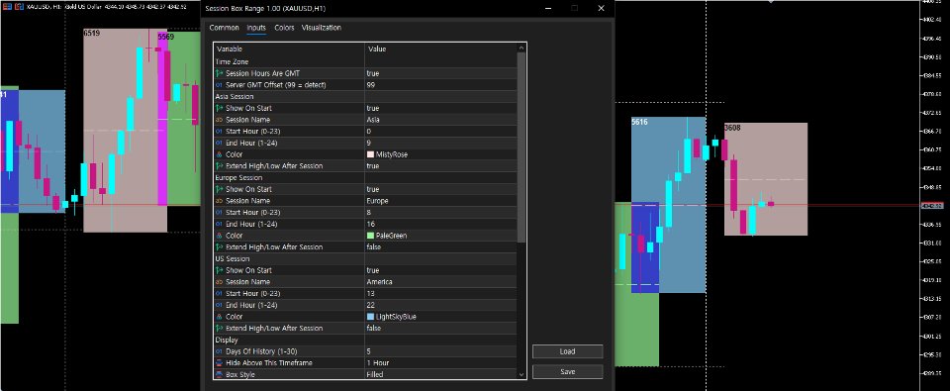Click the icon beside Session Hours Are GMT
The width and height of the screenshot is (950, 391).
tap(220, 73)
